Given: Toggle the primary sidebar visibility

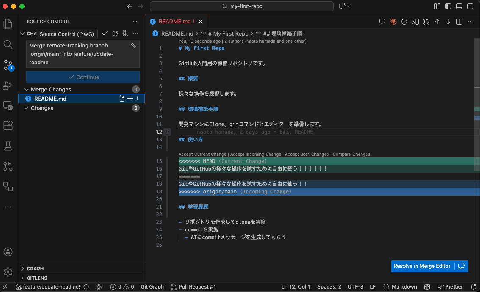Looking at the screenshot, I should (x=448, y=6).
